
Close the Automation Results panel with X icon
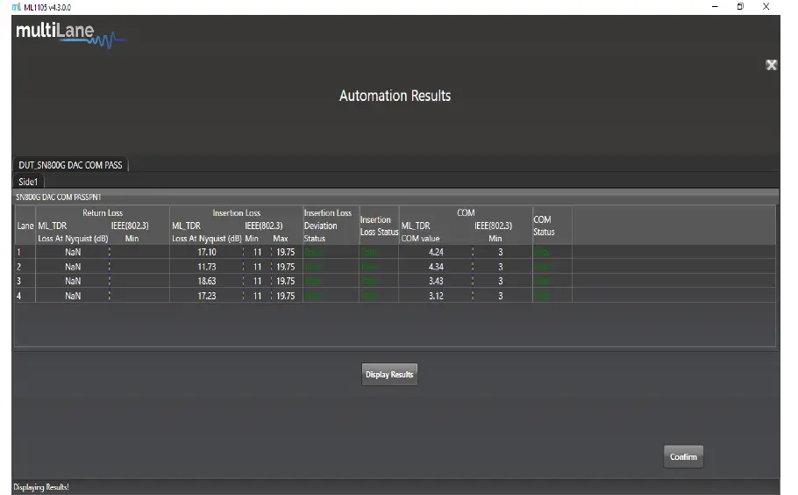pos(771,65)
